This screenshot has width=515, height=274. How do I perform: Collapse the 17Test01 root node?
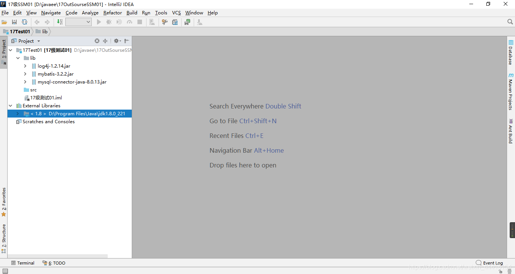[11, 50]
